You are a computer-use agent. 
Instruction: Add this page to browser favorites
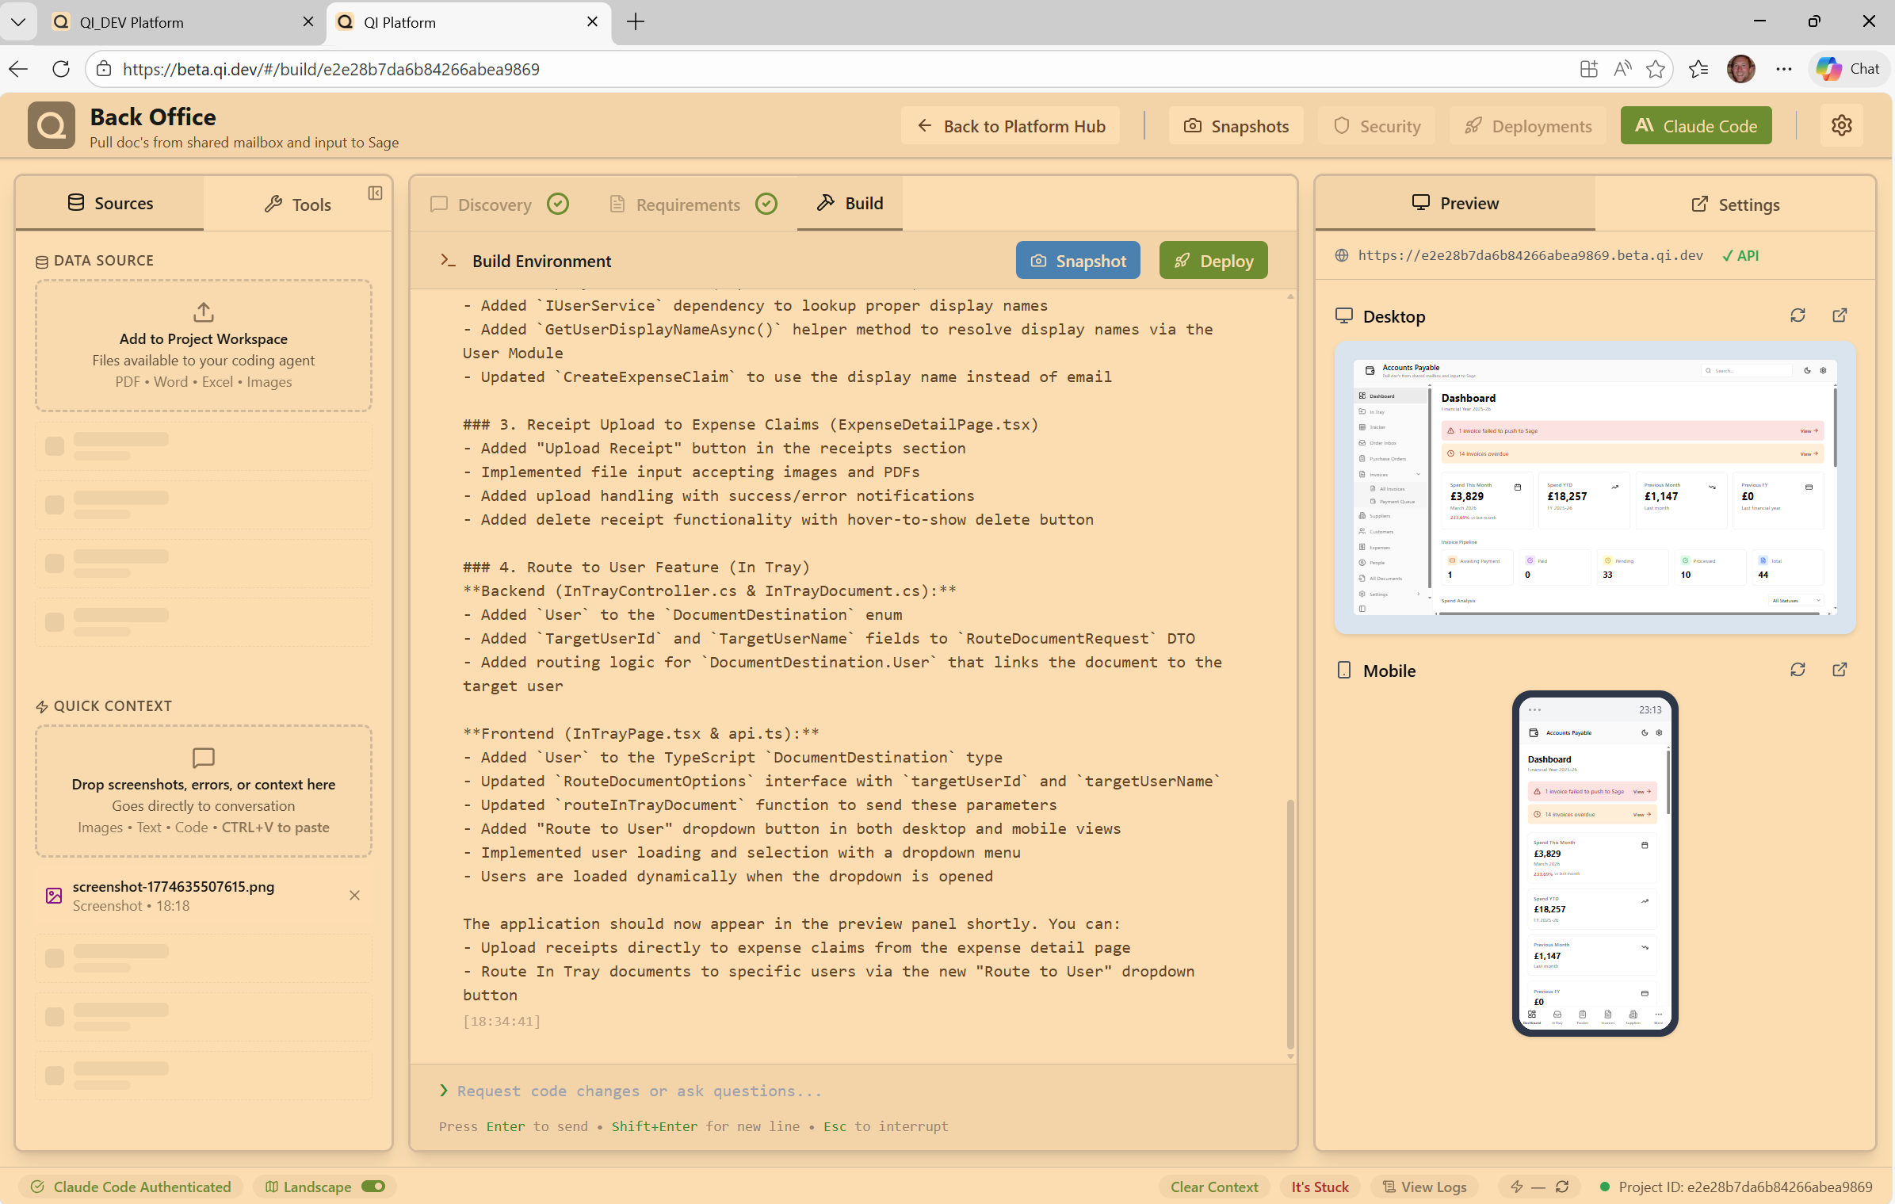[x=1655, y=69]
